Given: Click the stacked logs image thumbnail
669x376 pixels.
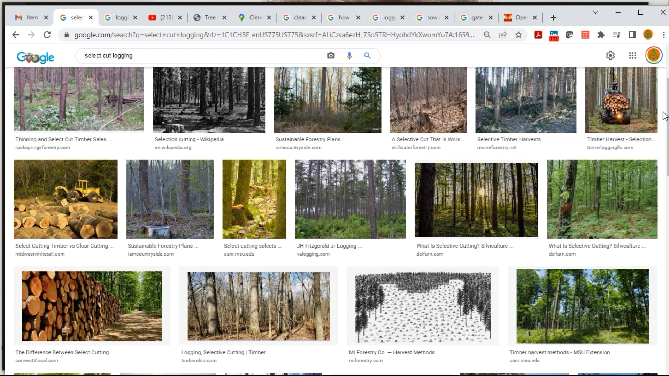Looking at the screenshot, I should (x=92, y=306).
